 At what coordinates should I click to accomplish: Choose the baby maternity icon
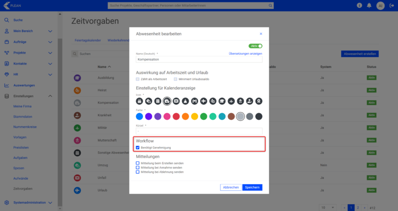point(240,101)
